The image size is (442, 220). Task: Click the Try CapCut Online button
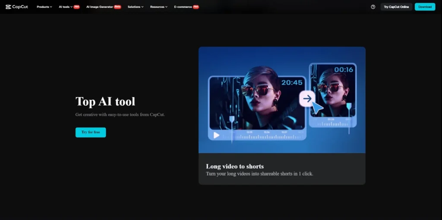396,7
